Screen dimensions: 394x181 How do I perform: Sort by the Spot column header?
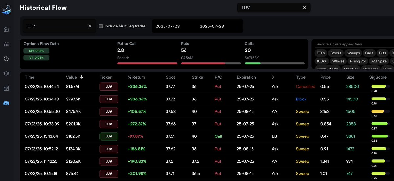[x=170, y=77]
